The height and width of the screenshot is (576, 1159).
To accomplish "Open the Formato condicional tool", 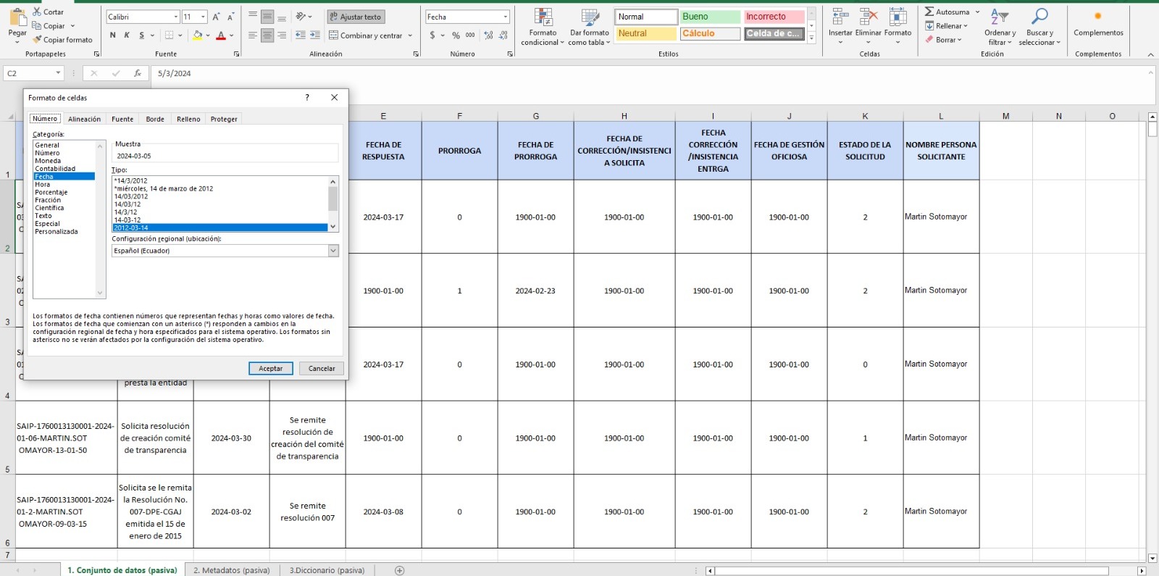I will click(543, 18).
